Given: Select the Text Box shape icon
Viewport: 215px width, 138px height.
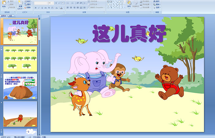Looking at the screenshot, I should (108, 2).
